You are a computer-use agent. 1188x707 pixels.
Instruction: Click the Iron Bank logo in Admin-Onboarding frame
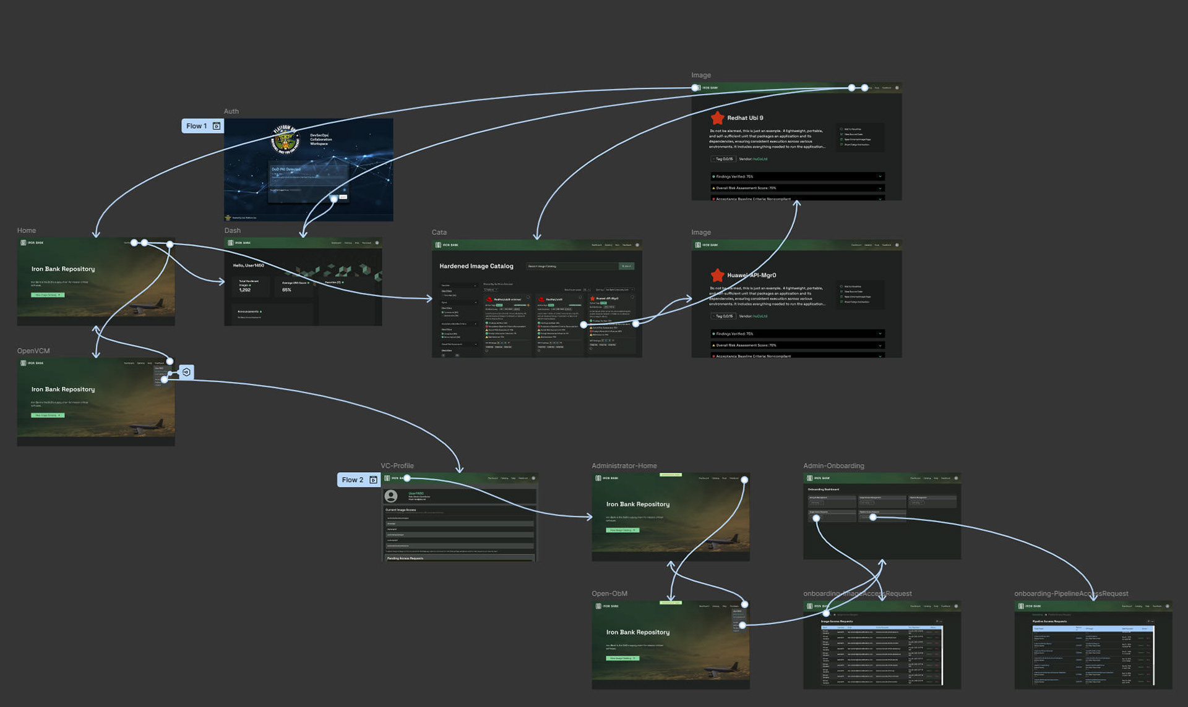[818, 478]
